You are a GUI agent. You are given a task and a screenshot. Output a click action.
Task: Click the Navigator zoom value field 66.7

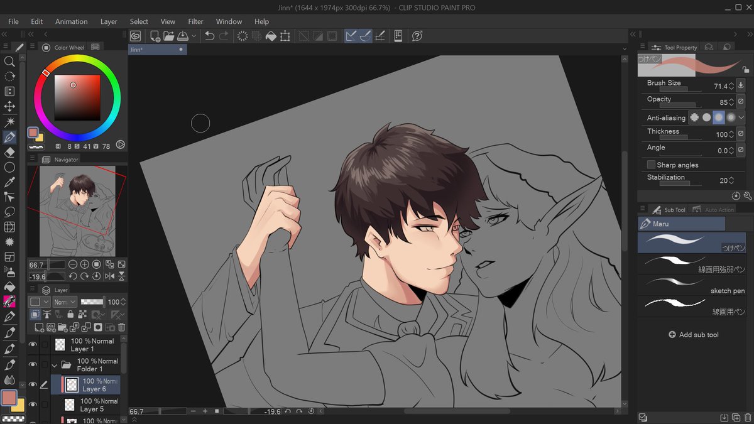47,264
